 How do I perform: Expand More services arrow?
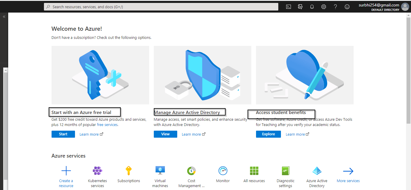348,171
